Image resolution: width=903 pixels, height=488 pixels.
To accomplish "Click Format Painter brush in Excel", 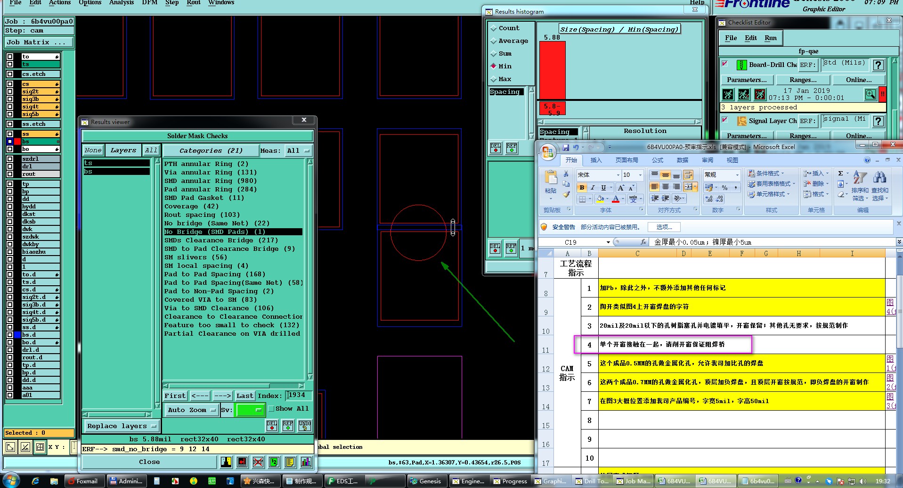I will coord(566,194).
